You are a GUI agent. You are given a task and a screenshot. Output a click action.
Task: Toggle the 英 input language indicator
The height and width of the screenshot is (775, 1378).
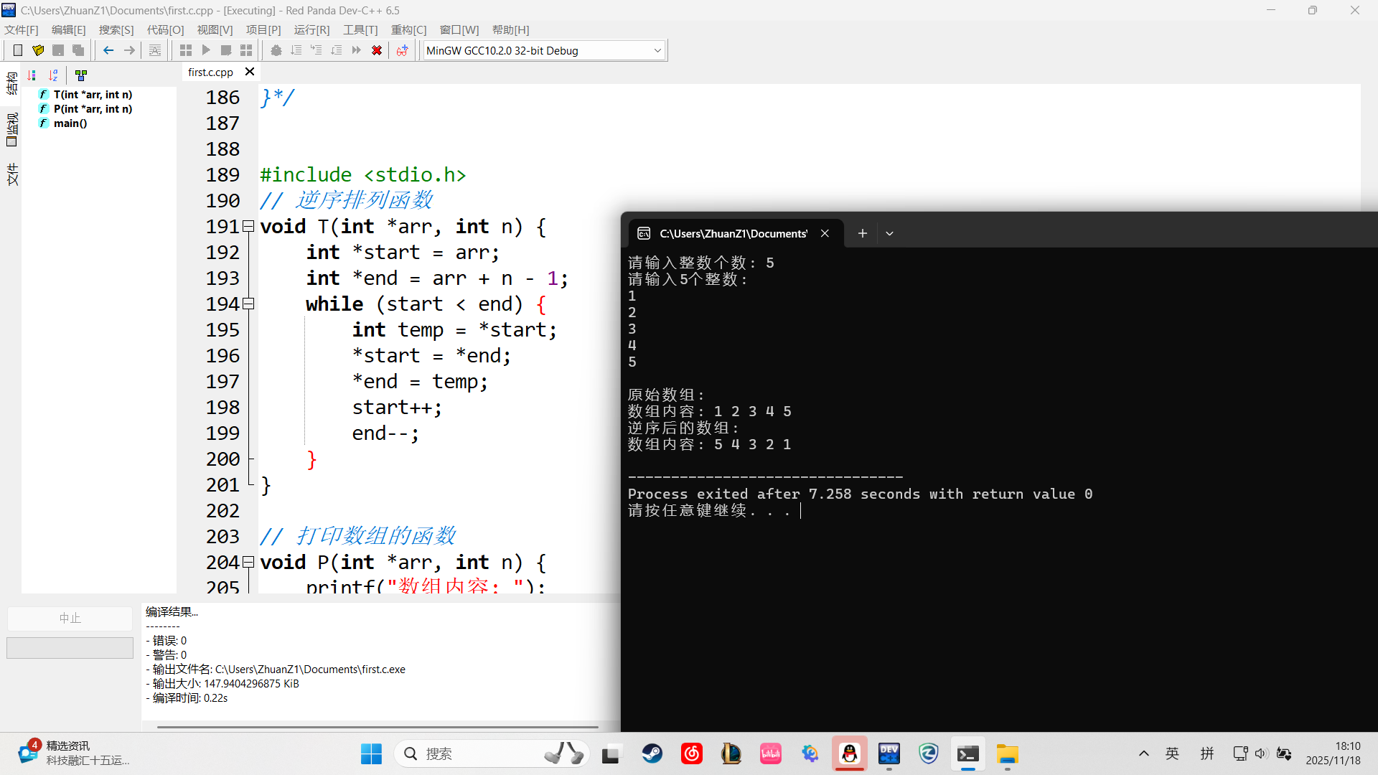[1172, 753]
